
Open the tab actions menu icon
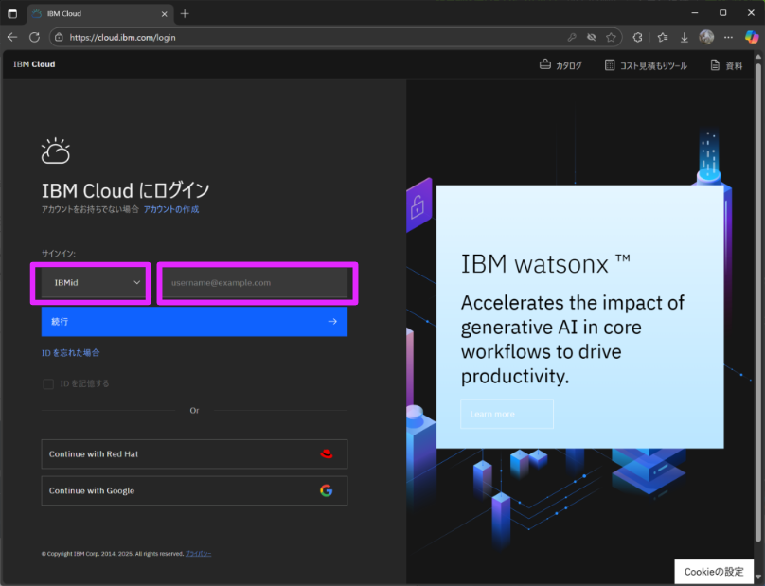coord(12,13)
